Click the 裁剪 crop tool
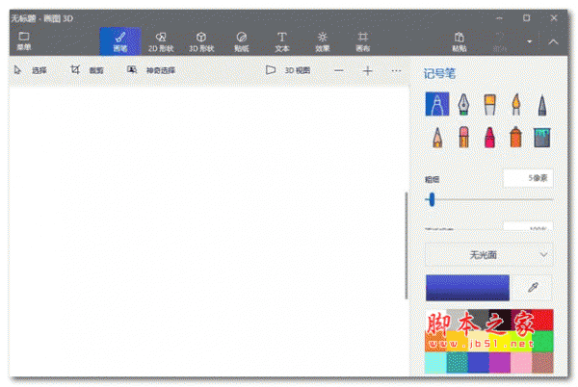The height and width of the screenshot is (387, 578). coord(87,70)
